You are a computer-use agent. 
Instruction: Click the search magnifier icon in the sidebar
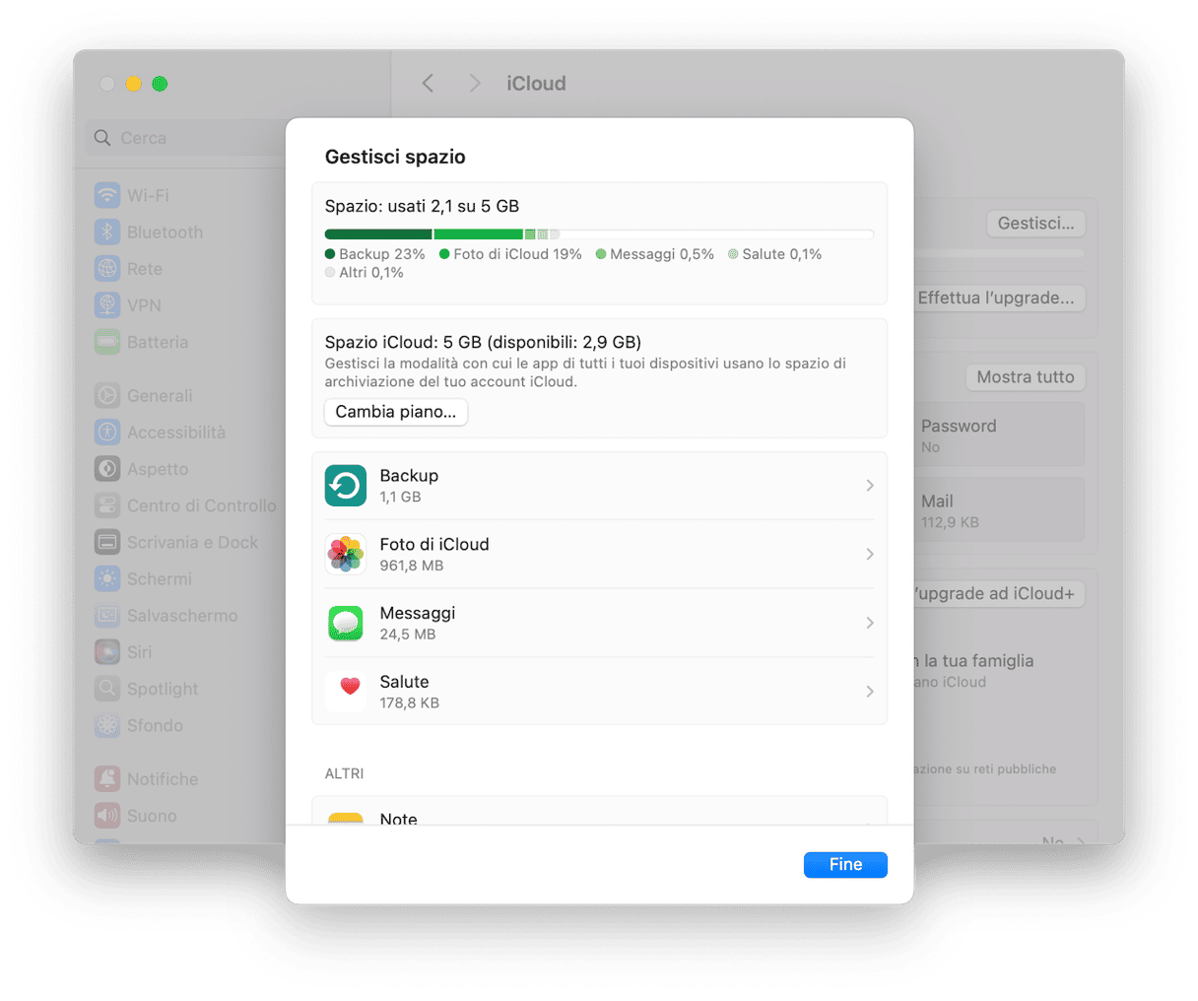tap(102, 138)
